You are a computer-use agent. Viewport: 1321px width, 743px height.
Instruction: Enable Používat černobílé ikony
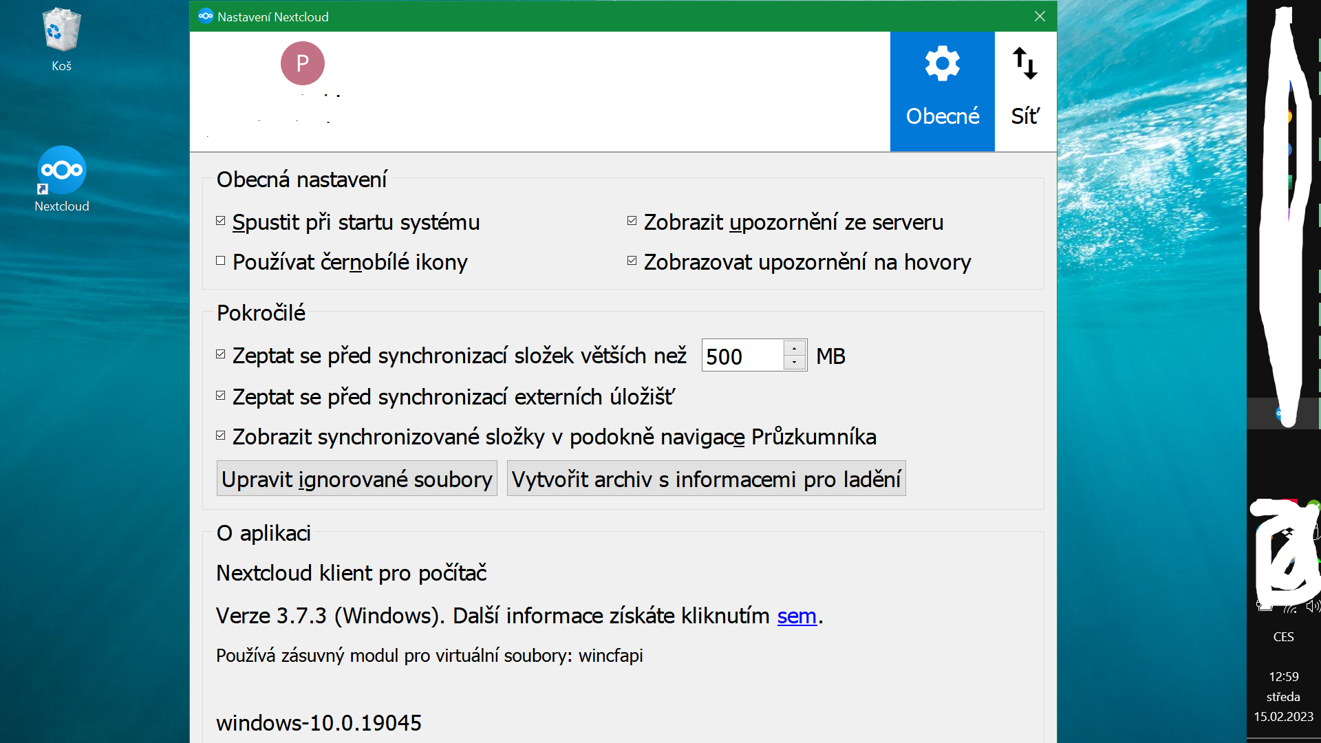tap(220, 260)
